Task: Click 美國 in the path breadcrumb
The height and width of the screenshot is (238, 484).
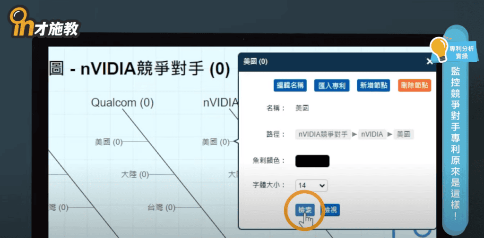Action: 404,134
